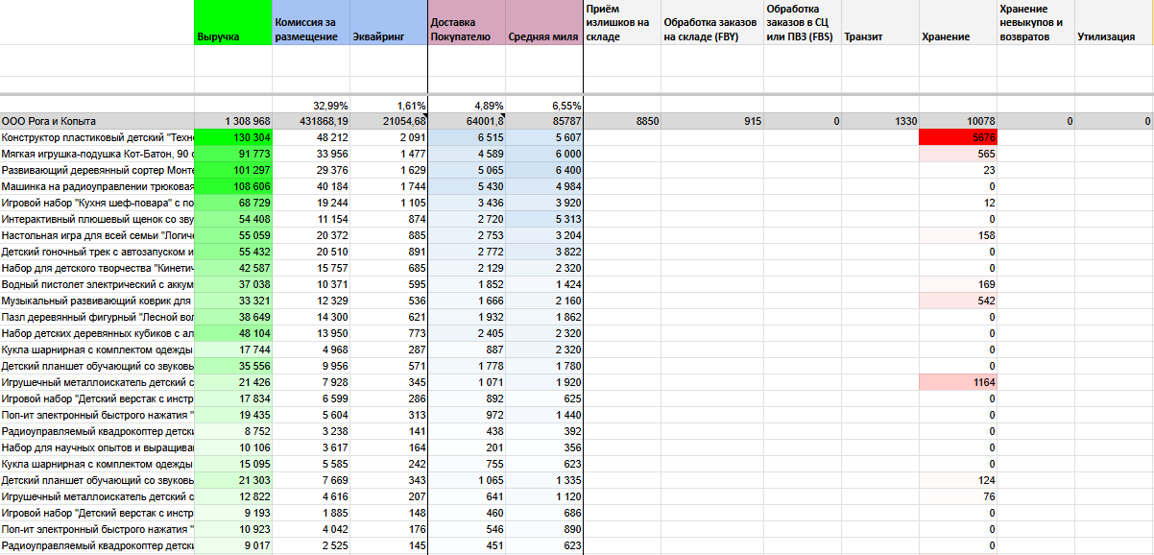This screenshot has width=1154, height=555.
Task: Select the Эквайринг column header
Action: (x=389, y=23)
